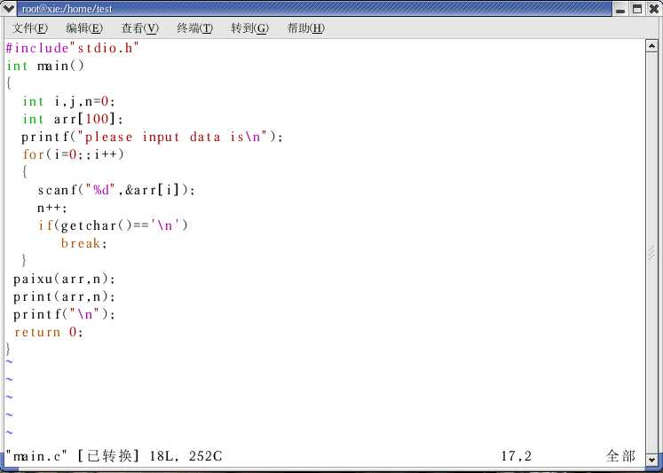Open the 转到(G) menu

[250, 28]
